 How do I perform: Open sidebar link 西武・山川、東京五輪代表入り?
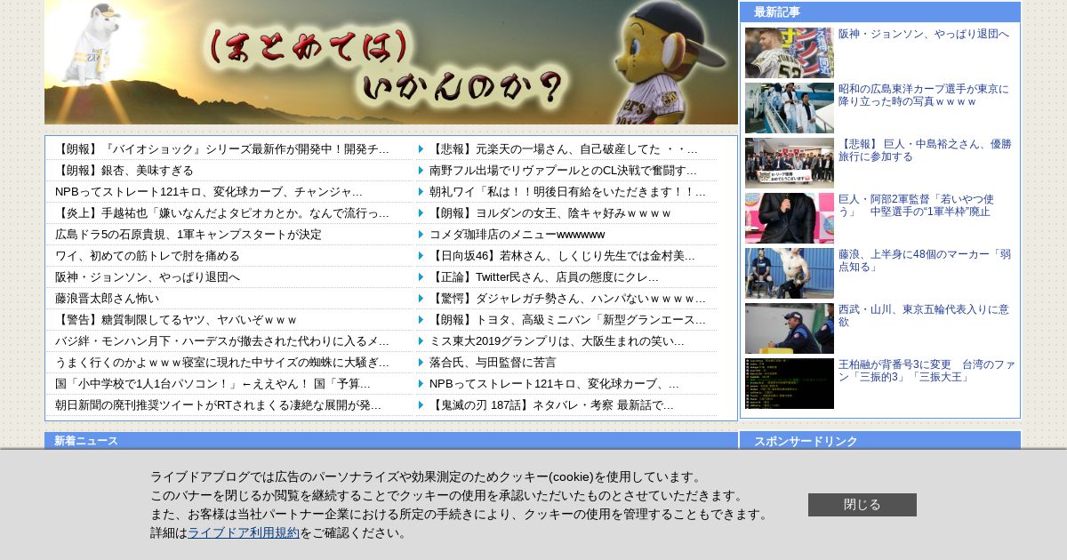pos(924,316)
